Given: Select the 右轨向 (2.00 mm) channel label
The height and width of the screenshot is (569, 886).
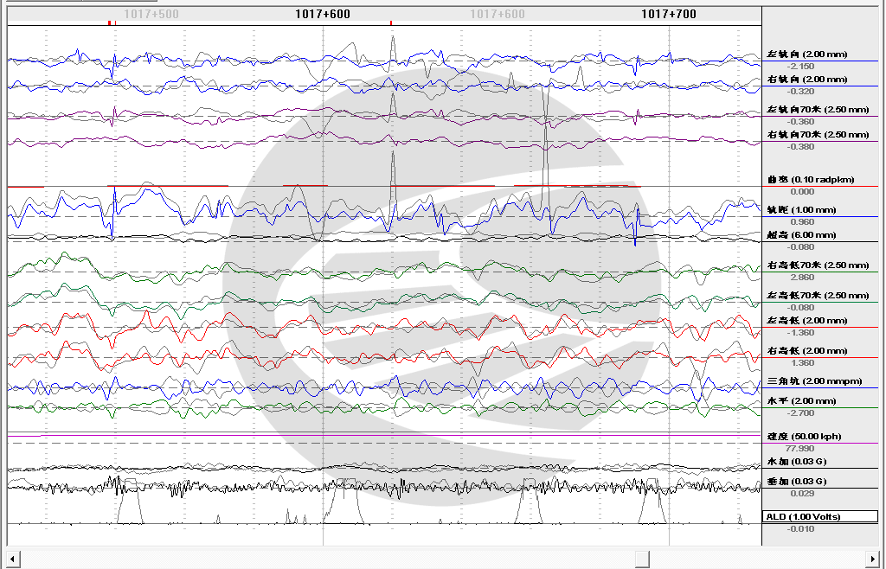Looking at the screenshot, I should pos(807,80).
